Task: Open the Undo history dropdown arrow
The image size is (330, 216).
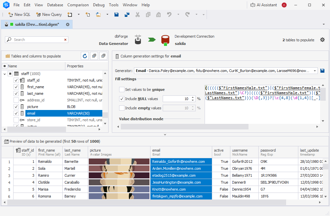Action: [178, 15]
